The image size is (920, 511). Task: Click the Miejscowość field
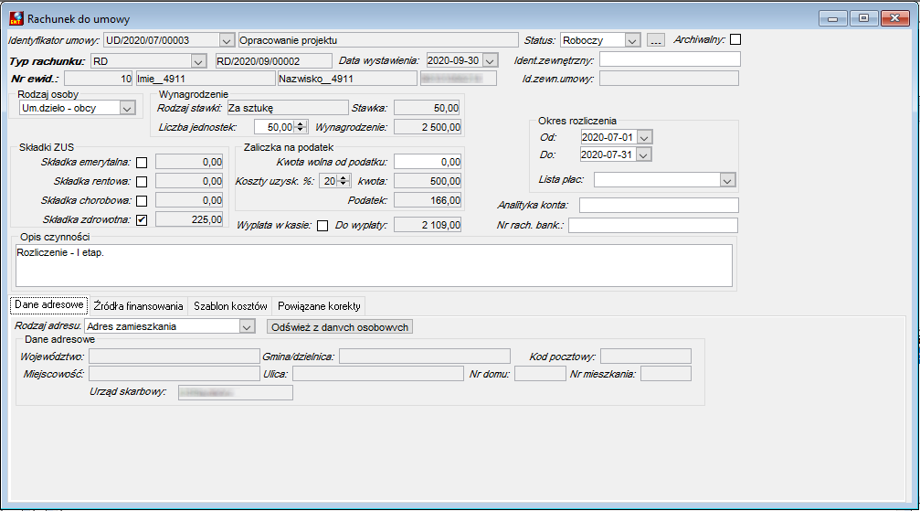pyautogui.click(x=174, y=374)
